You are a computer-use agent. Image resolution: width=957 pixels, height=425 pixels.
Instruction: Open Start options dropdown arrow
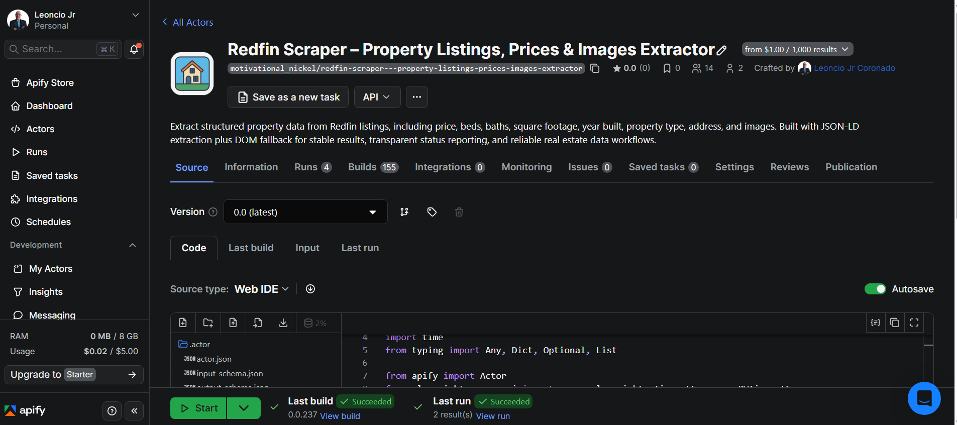coord(244,408)
